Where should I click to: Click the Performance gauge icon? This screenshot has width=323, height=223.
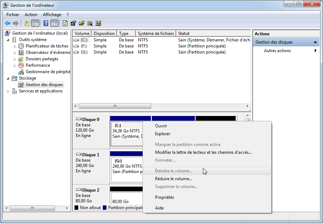pos(21,65)
